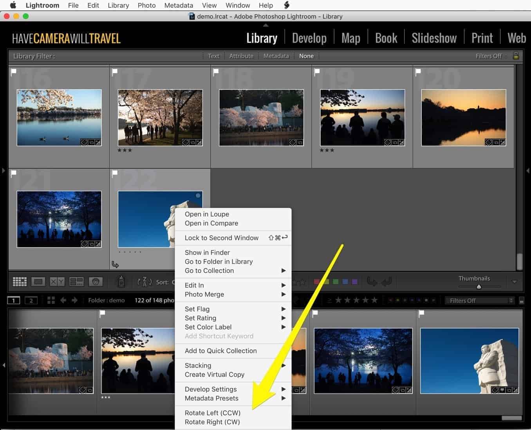Switch to Grid view in toolbar
The image size is (531, 430).
point(20,282)
